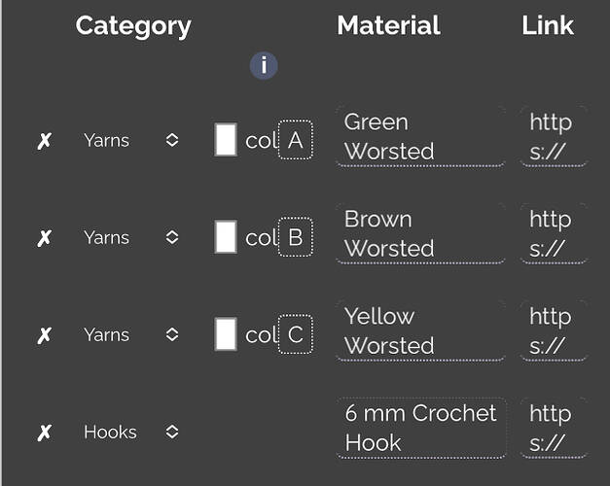Image resolution: width=610 pixels, height=486 pixels.
Task: Pick color swatch for col A
Action: [x=226, y=140]
